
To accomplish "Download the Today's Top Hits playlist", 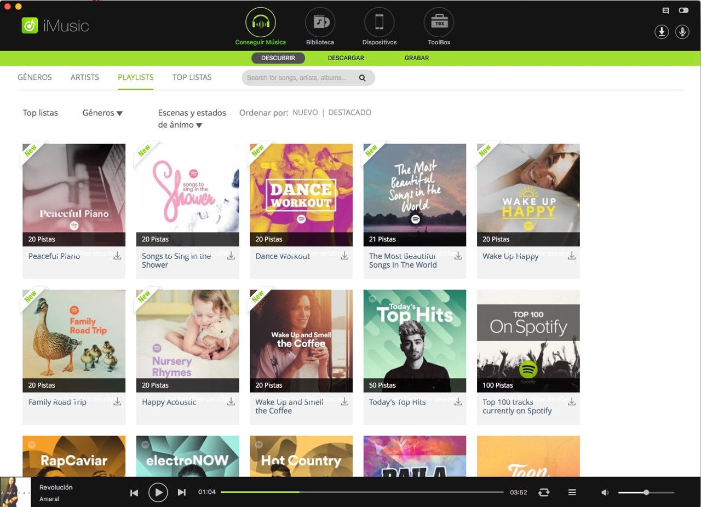I will (458, 402).
